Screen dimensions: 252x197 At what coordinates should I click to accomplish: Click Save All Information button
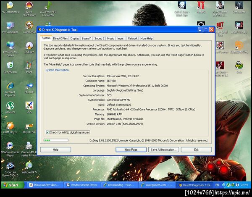163,150
